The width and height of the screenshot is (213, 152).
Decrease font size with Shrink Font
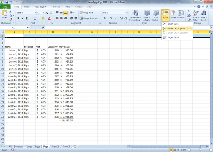(51, 13)
